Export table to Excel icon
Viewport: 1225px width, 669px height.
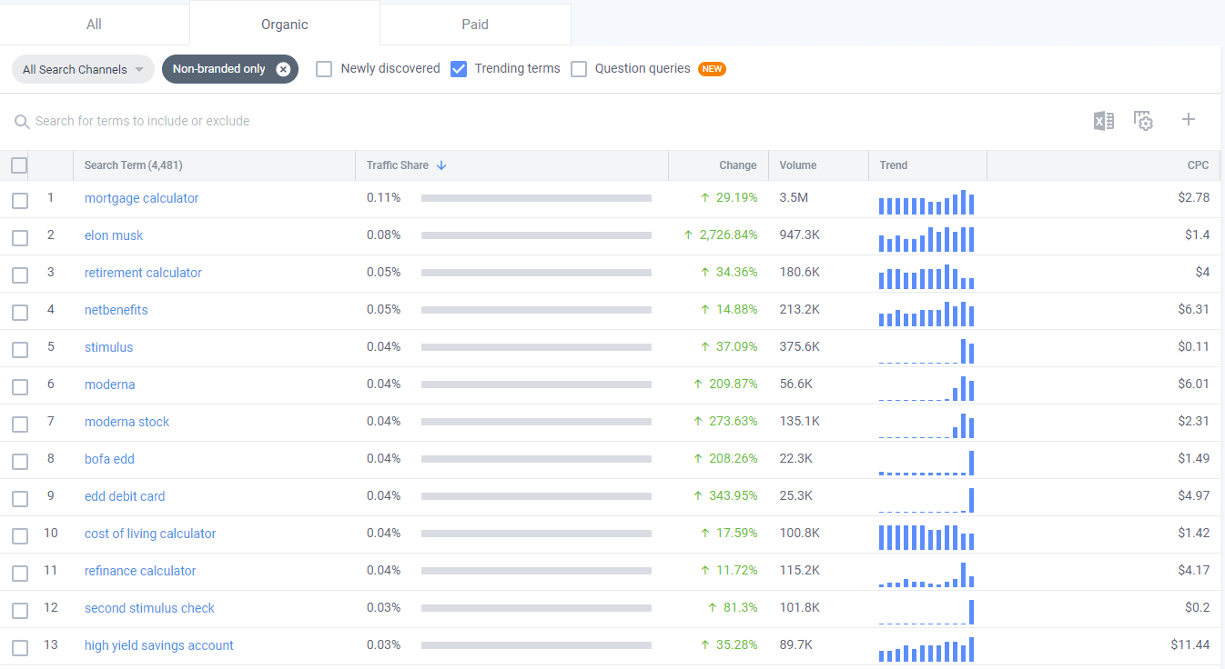tap(1103, 121)
